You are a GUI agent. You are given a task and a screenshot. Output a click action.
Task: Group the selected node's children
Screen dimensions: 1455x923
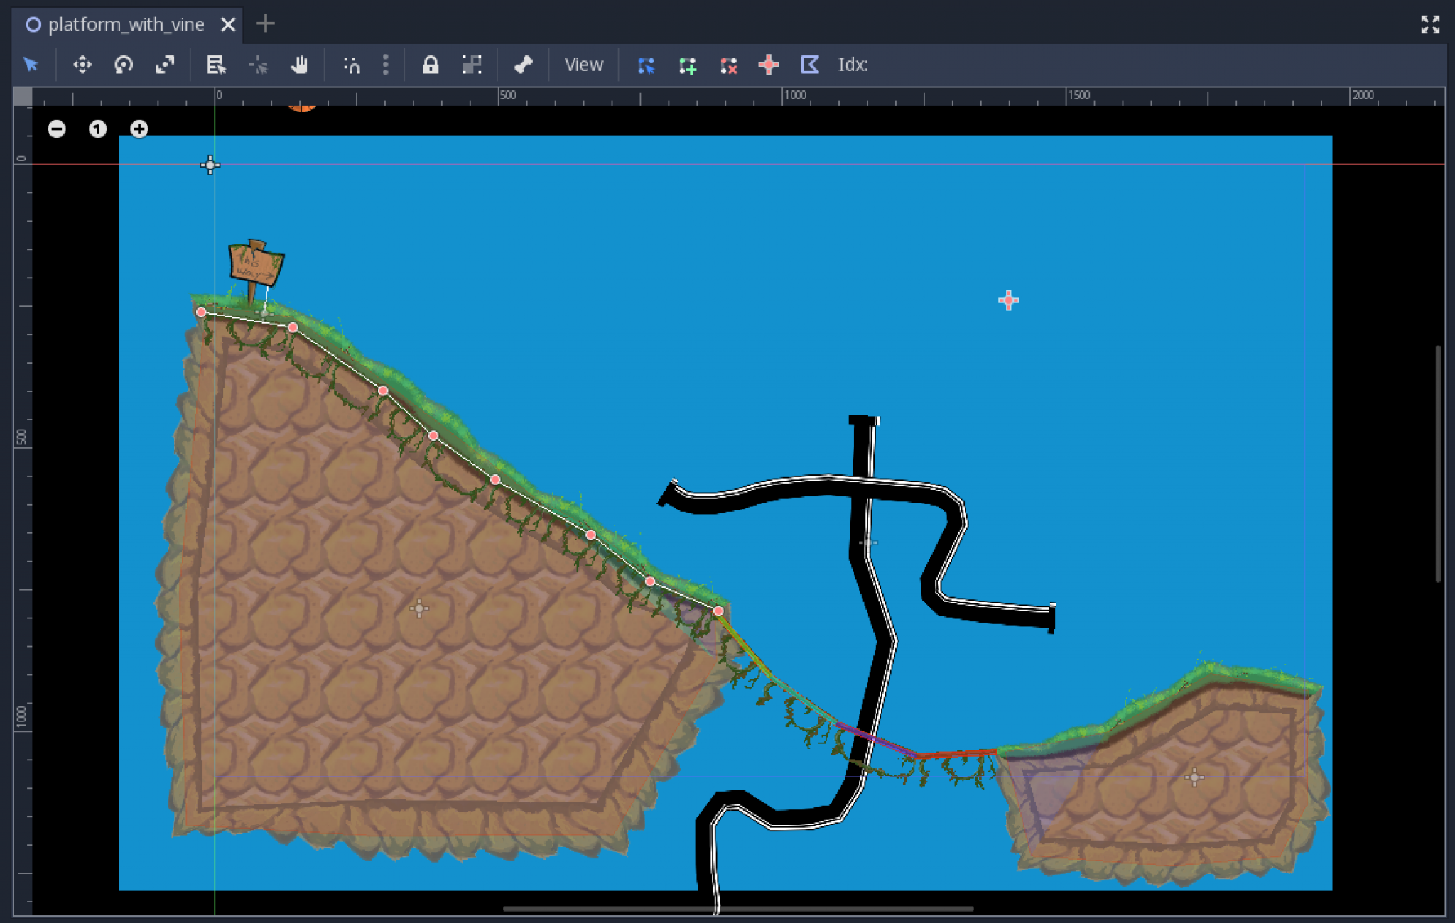pos(472,65)
